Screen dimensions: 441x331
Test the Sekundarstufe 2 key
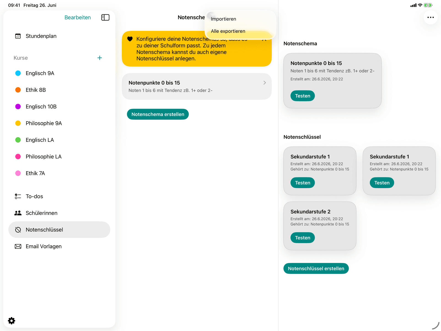tap(302, 237)
